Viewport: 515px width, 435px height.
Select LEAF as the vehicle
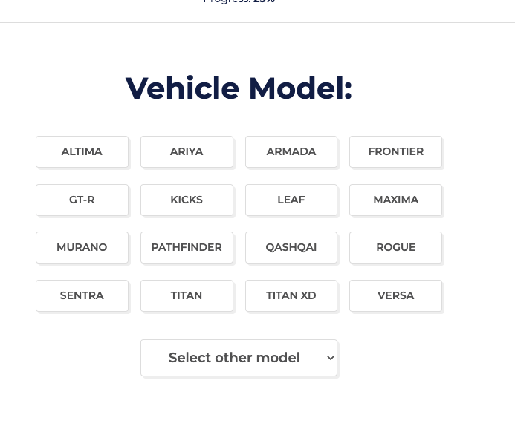[291, 200]
